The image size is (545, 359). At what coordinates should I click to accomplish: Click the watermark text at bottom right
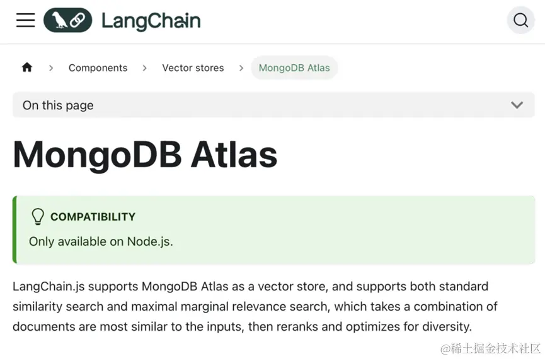pos(490,348)
